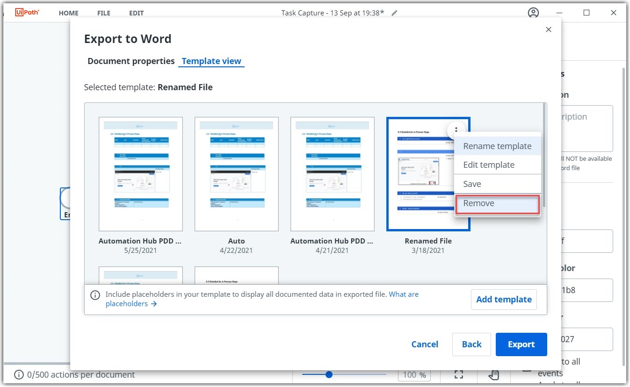Viewport: 630px width, 387px height.
Task: Click the zoom slider handle
Action: click(329, 374)
